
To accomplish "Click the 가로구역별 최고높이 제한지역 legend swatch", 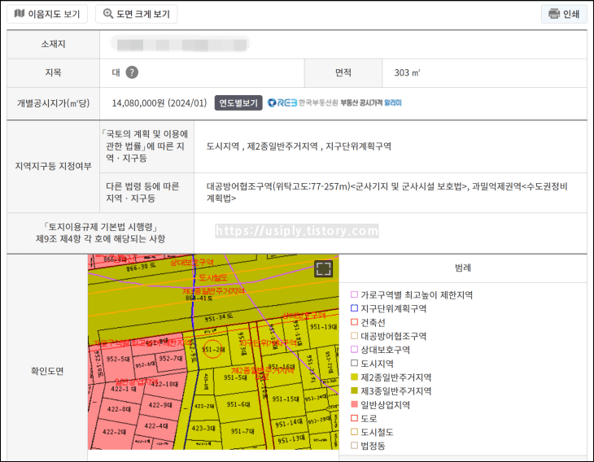I will click(x=354, y=294).
